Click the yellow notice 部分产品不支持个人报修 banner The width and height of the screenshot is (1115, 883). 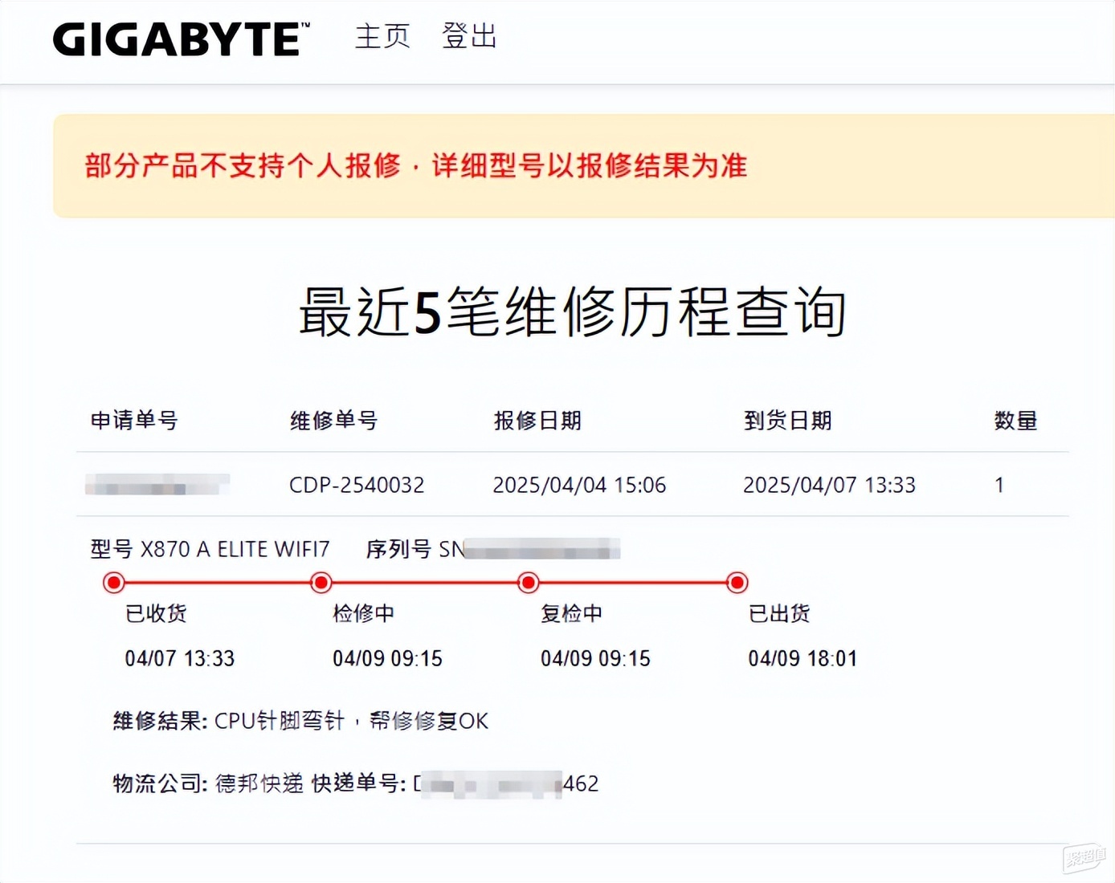tap(584, 166)
